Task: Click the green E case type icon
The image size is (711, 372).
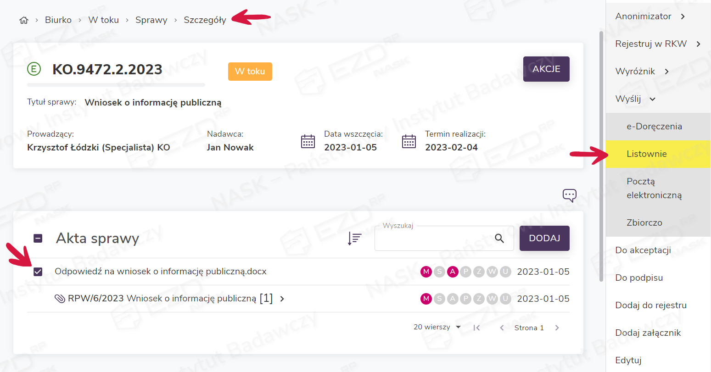Action: click(x=34, y=69)
